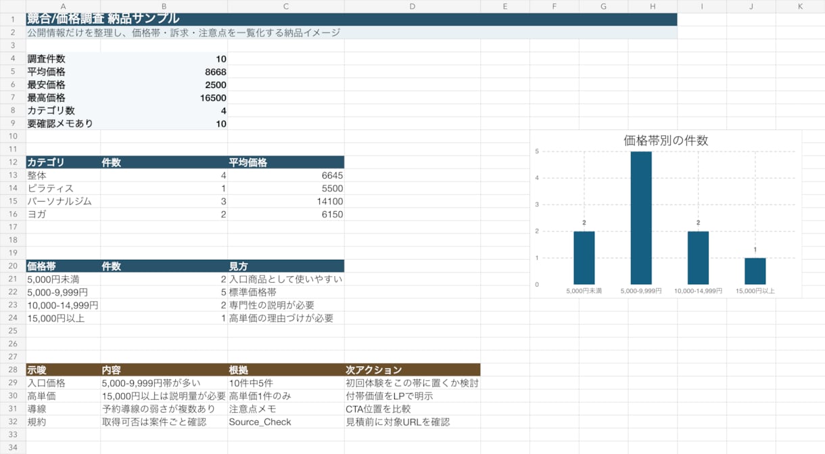Image resolution: width=825 pixels, height=454 pixels.
Task: Click the 示唆 header cell
Action: (x=63, y=369)
